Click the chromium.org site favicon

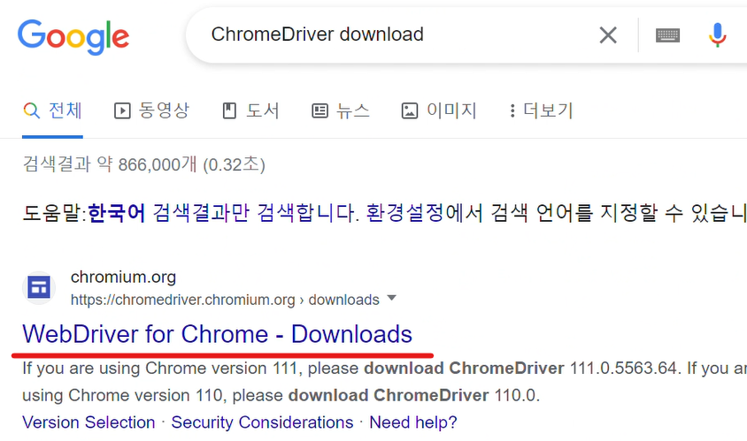[39, 288]
